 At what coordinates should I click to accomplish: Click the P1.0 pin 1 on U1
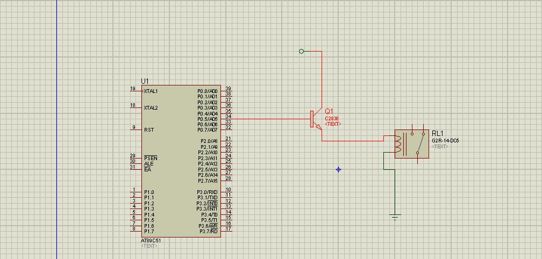[135, 192]
